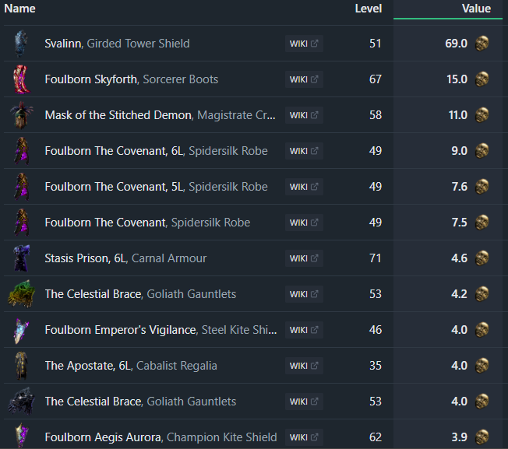Sort table by Value column header
The height and width of the screenshot is (449, 508).
click(476, 9)
